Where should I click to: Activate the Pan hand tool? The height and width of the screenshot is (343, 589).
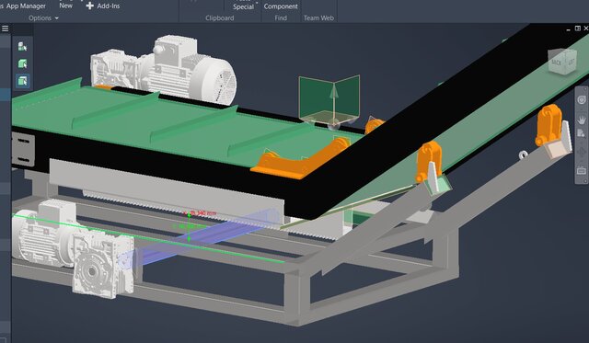(x=582, y=120)
